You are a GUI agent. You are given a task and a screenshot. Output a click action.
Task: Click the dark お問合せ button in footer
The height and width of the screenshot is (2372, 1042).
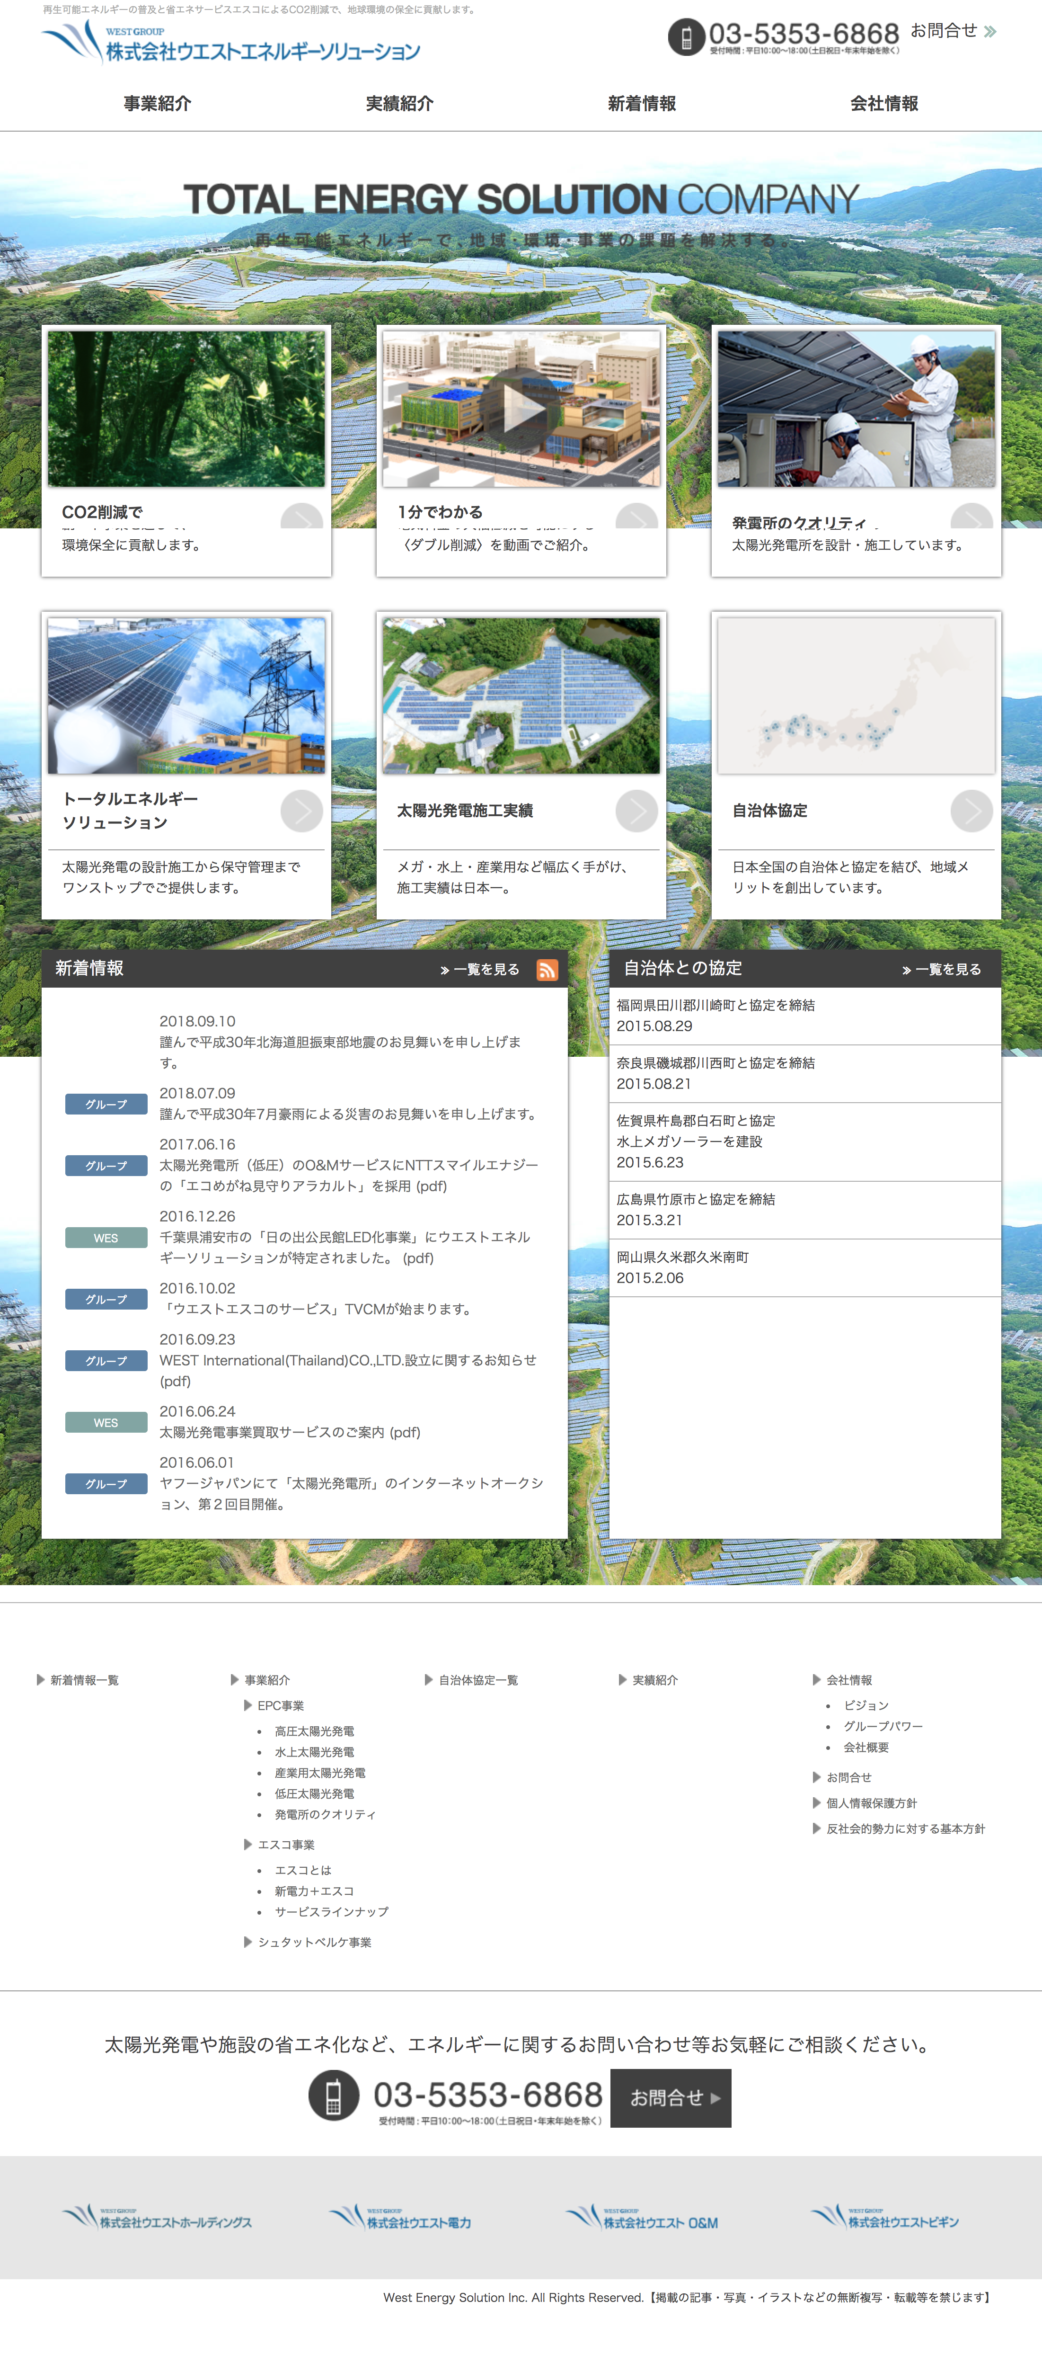[x=671, y=2097]
